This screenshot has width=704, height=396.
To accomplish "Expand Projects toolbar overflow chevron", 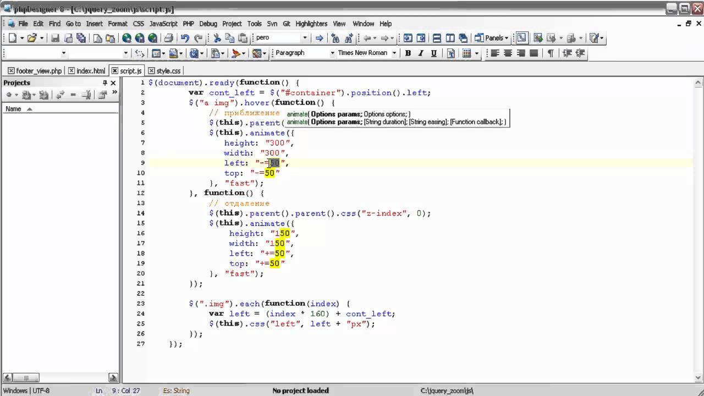I will pos(114,93).
